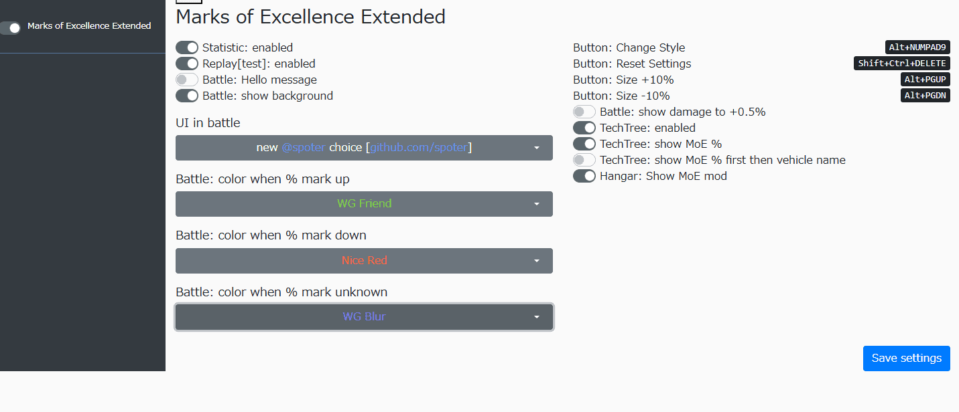The image size is (959, 412).
Task: Toggle Hangar Show MoE mod switch
Action: (x=584, y=176)
